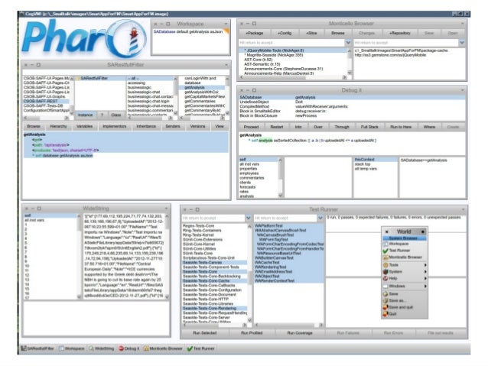Open Monticello package search dropdown arrow

pos(348,43)
